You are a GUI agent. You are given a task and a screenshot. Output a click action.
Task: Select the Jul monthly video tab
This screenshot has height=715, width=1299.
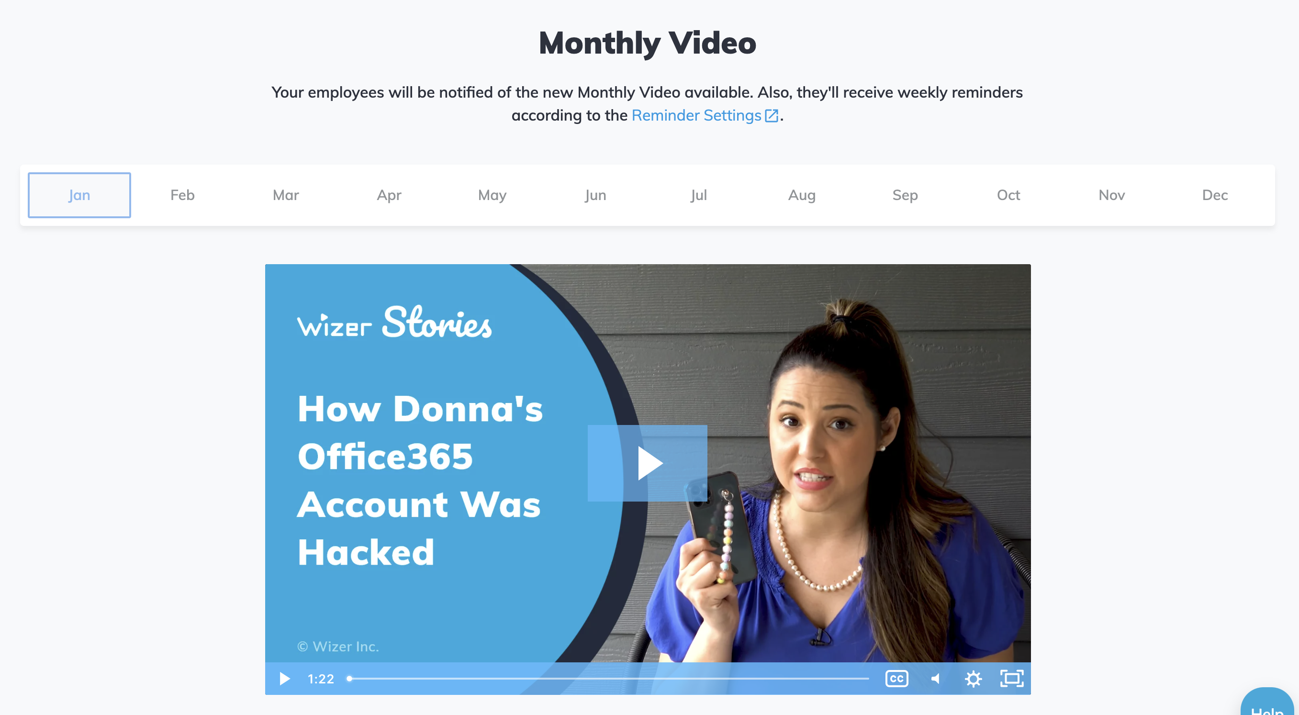(698, 195)
